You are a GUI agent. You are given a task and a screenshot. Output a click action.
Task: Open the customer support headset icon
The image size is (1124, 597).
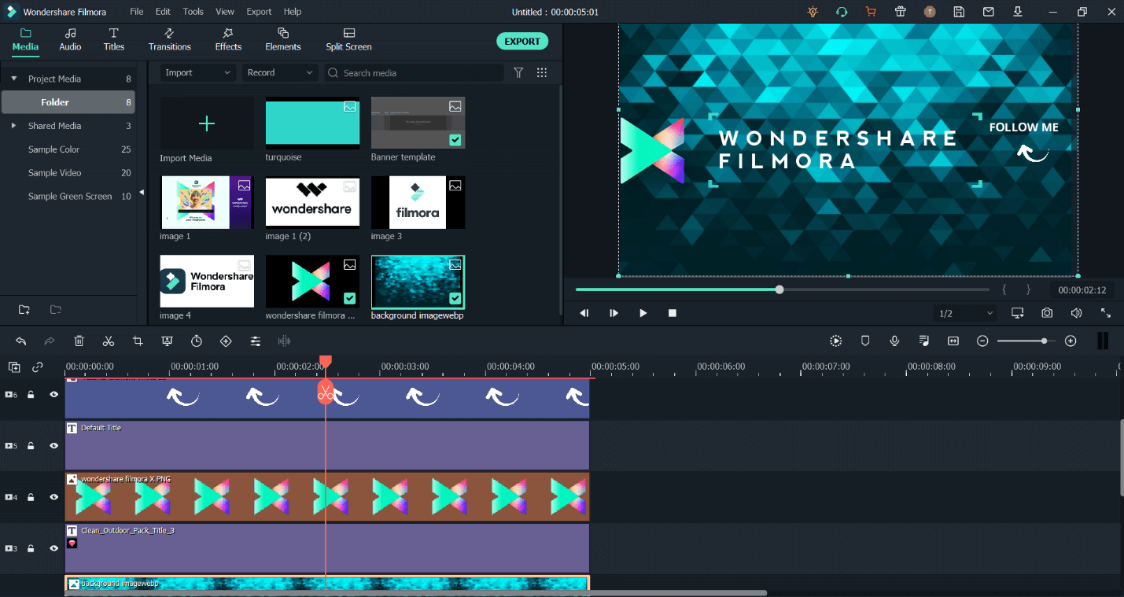coord(842,12)
